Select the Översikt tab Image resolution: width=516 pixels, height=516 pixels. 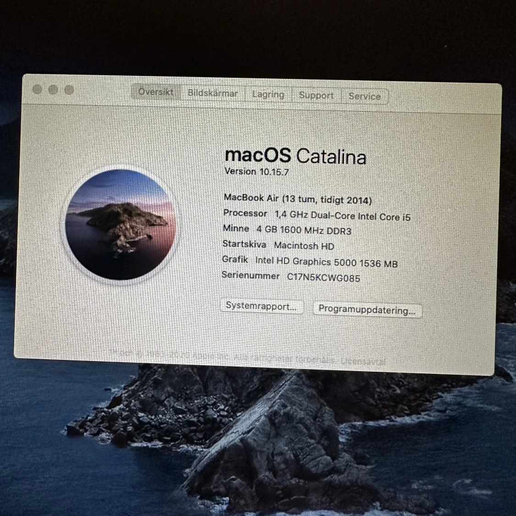click(x=155, y=92)
